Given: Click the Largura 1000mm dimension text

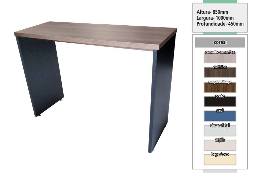Looking at the screenshot, I should click(x=215, y=18).
